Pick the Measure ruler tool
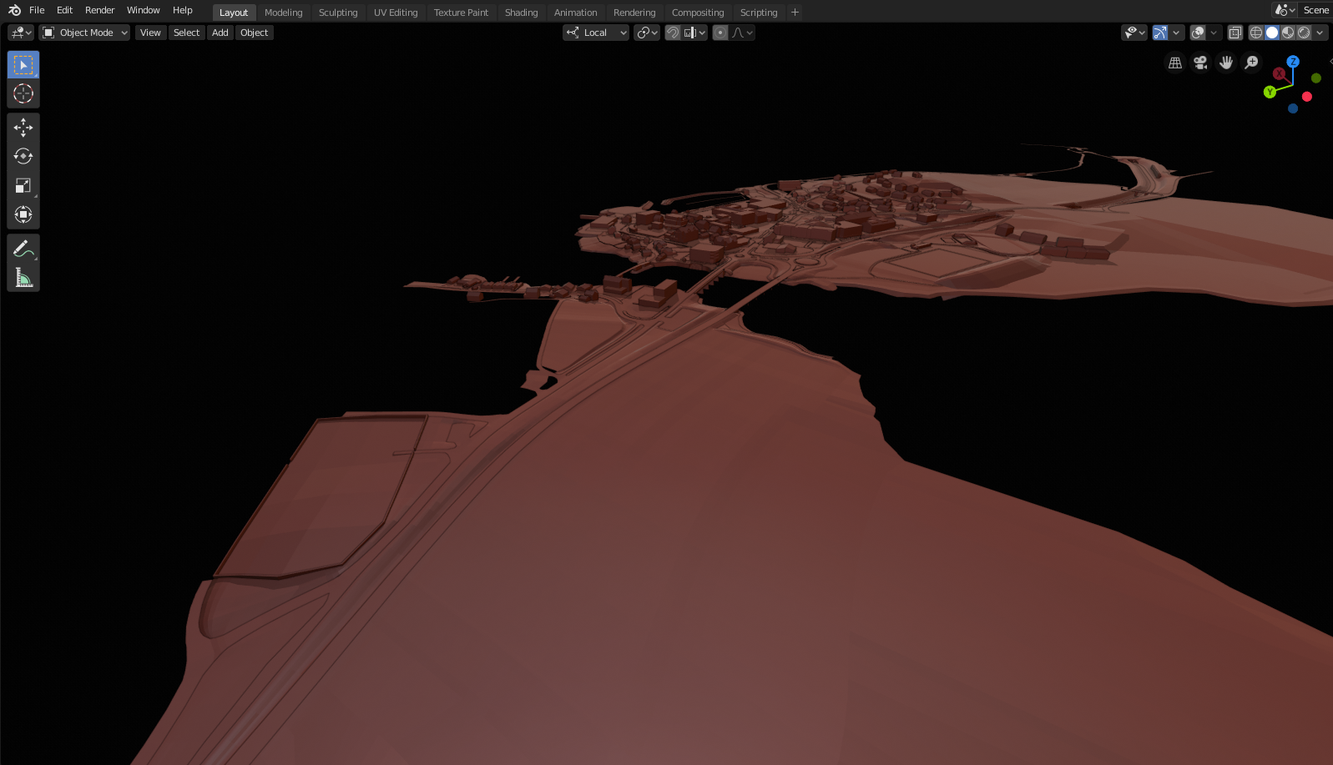 [x=23, y=278]
